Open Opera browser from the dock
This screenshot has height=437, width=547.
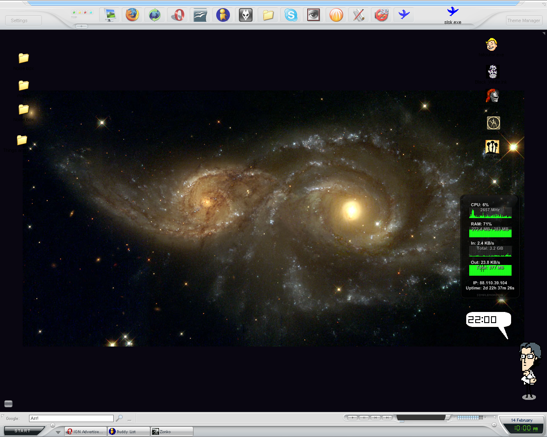177,15
